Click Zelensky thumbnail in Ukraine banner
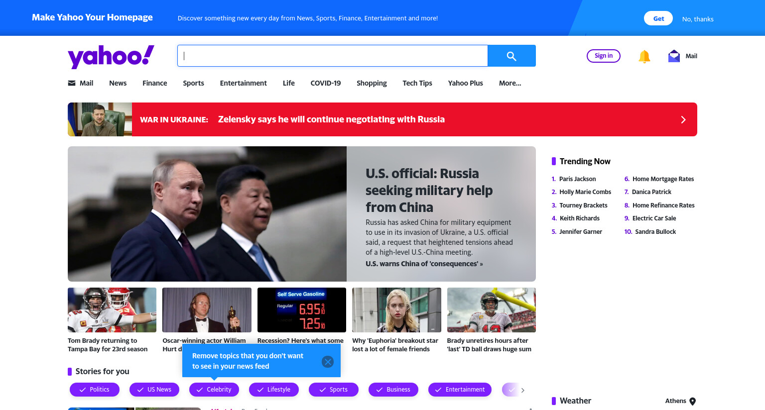Screen dimensions: 765x410 [100, 119]
